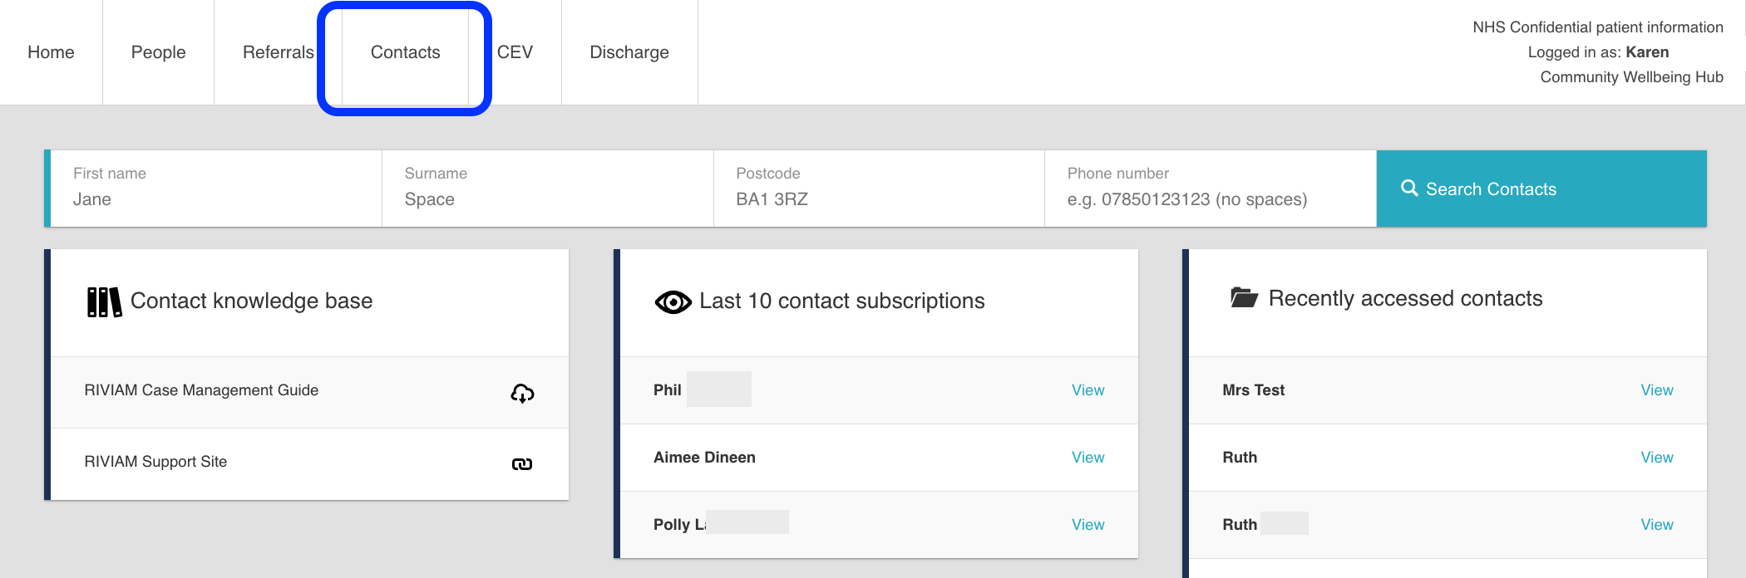The image size is (1746, 578).
Task: Click the Phone number input field
Action: pyautogui.click(x=1210, y=199)
